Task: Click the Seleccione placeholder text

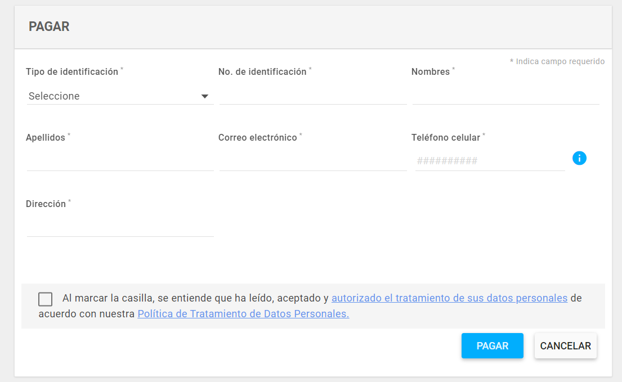Action: coord(53,96)
